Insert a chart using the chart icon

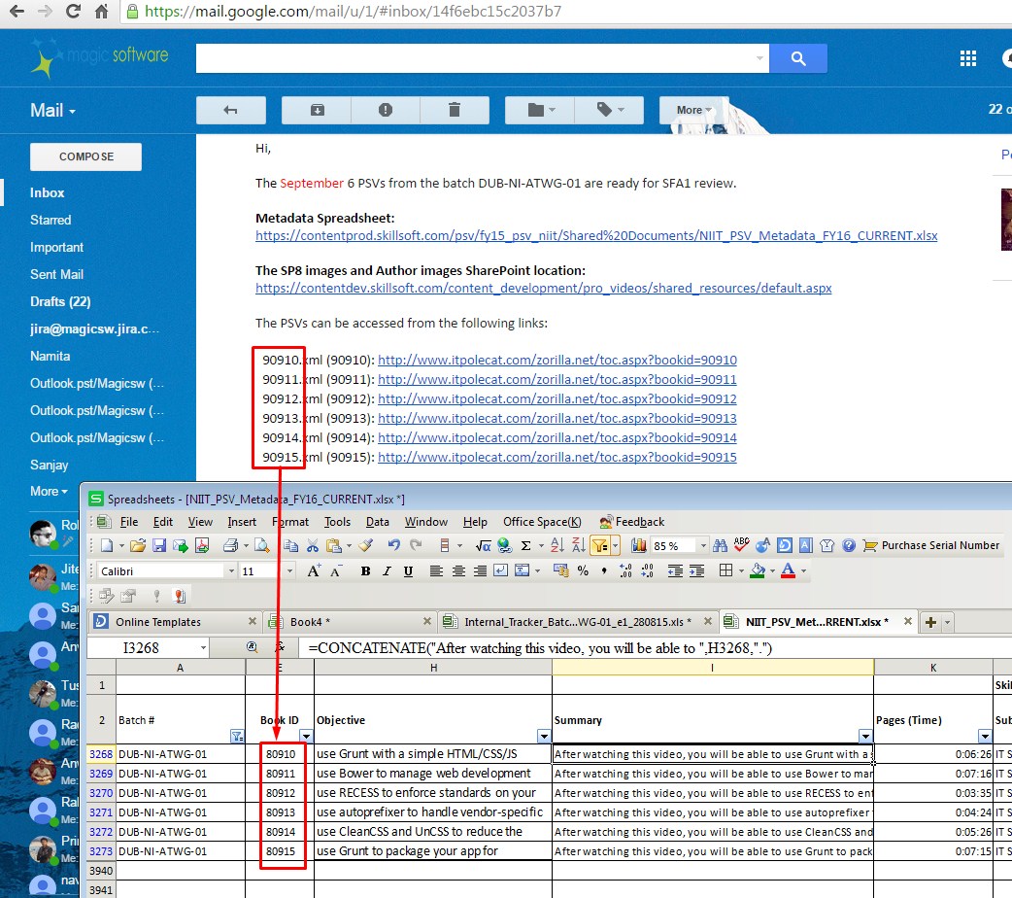[x=638, y=546]
